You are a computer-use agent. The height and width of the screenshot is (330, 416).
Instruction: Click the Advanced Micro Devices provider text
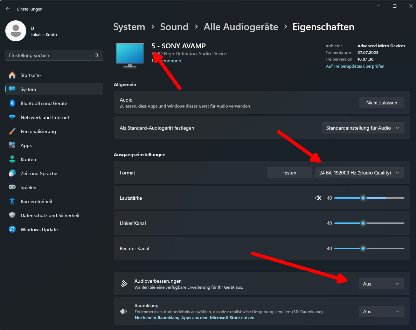click(381, 46)
